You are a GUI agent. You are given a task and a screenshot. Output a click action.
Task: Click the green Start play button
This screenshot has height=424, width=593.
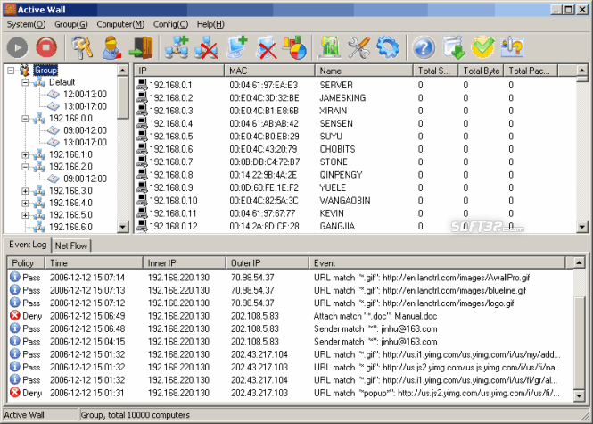tap(17, 47)
